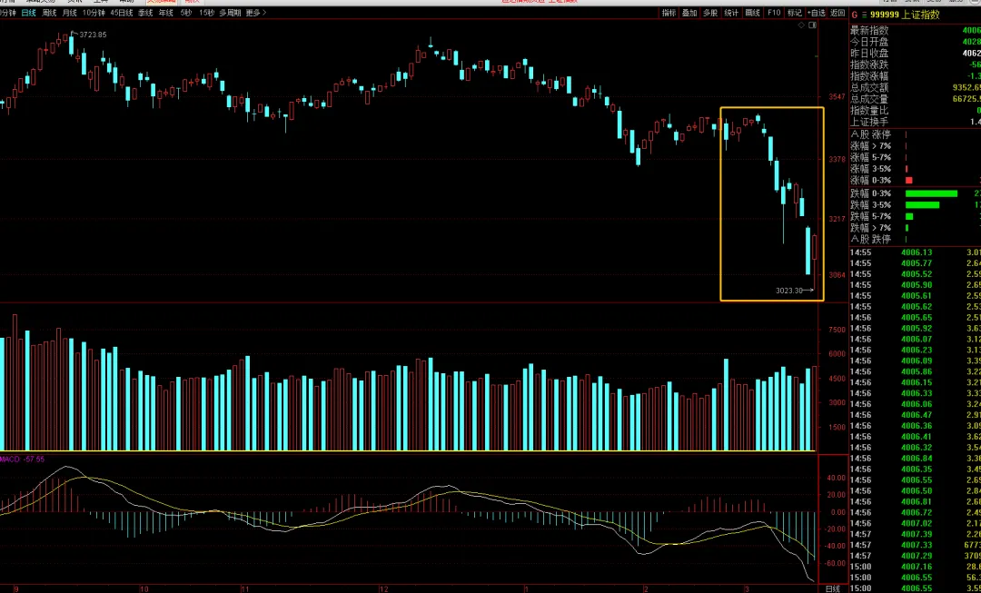981x593 pixels.
Task: Select the 年线 yearly period tab
Action: point(166,13)
